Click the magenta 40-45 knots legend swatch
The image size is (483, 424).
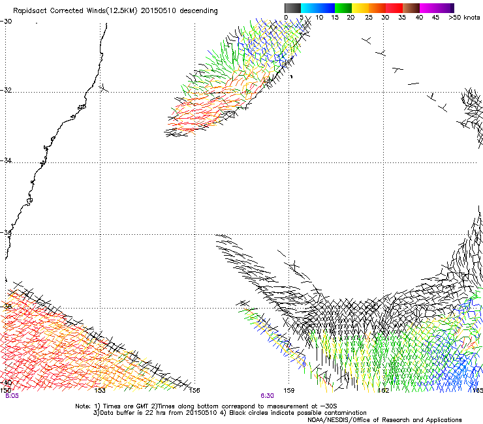pos(428,8)
